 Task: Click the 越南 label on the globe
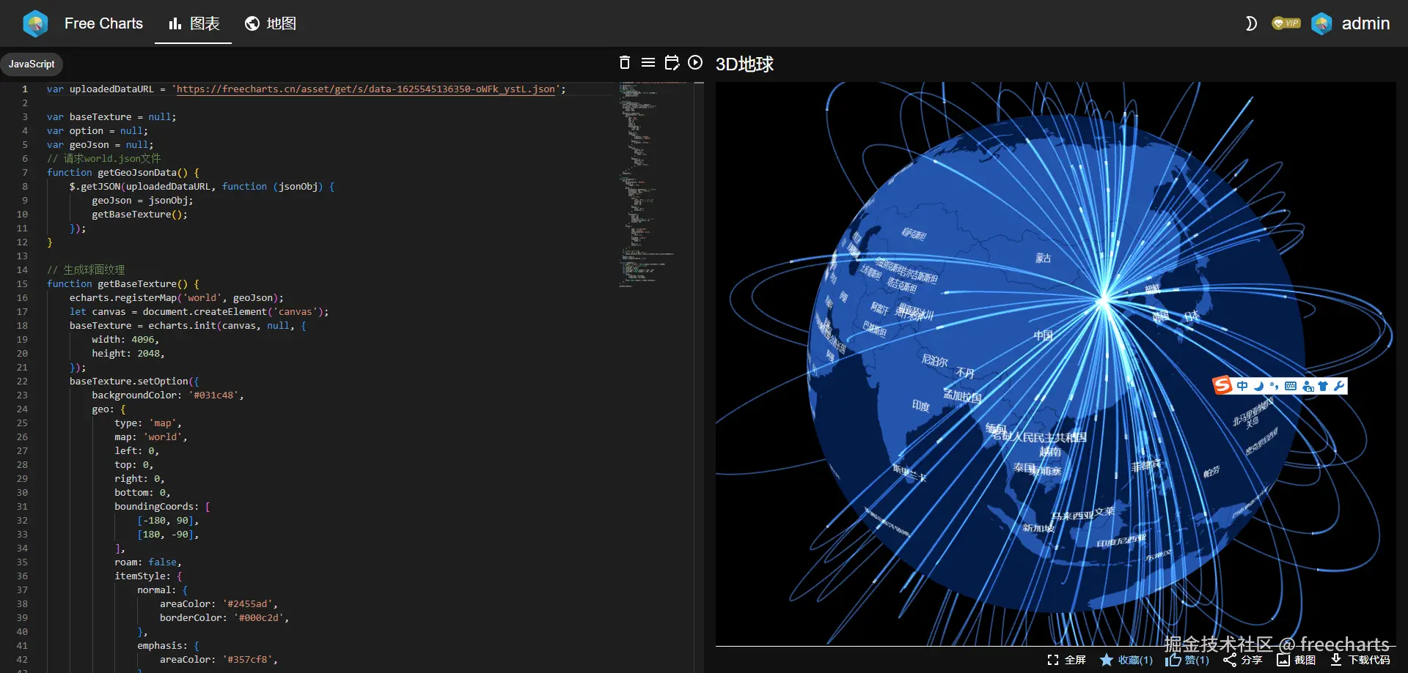pyautogui.click(x=1050, y=452)
